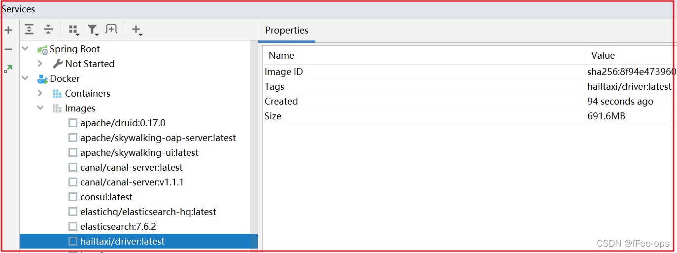Expand the Containers node
Viewport: 677px width, 253px height.
coord(40,93)
